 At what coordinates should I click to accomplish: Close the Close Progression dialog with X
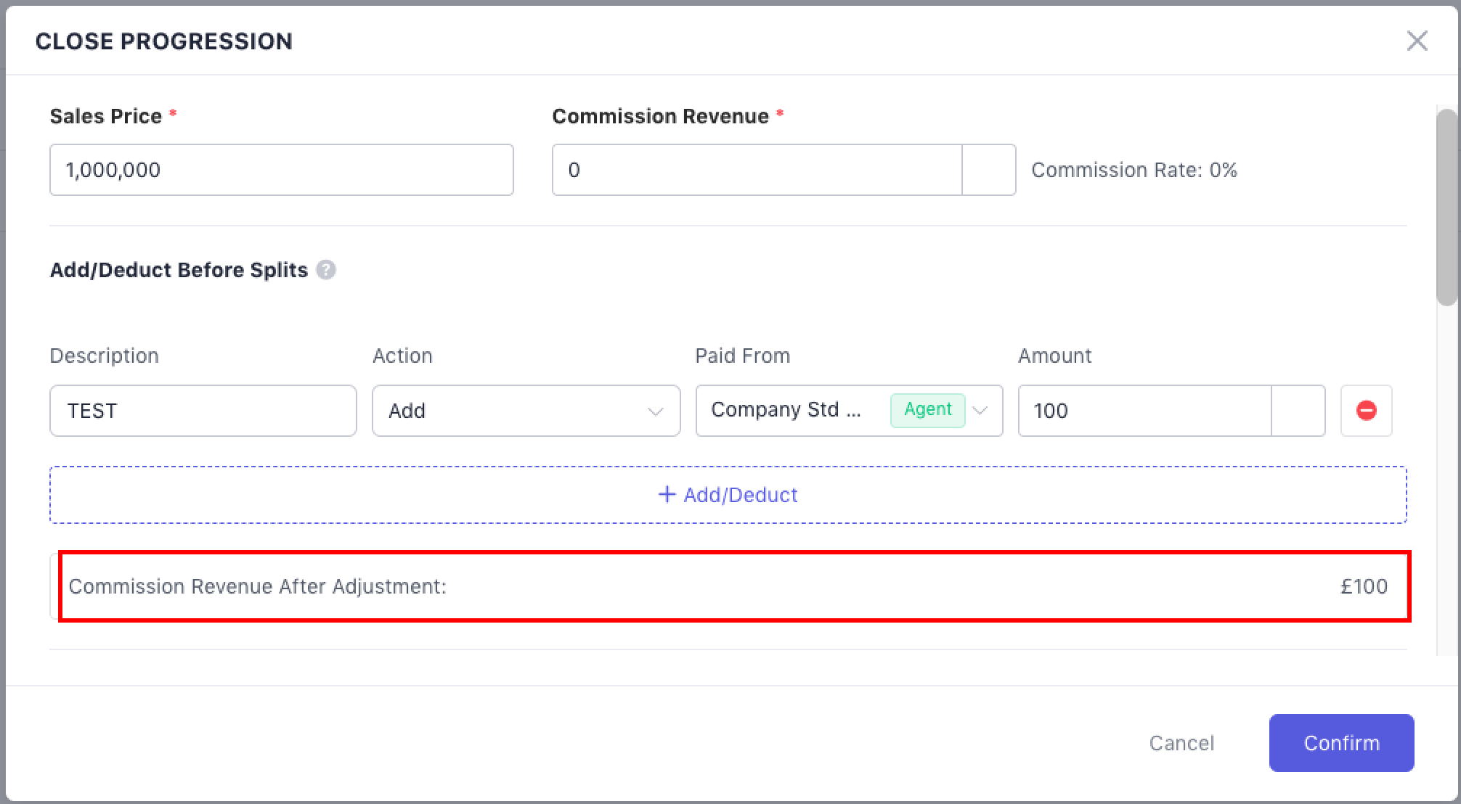click(1417, 41)
